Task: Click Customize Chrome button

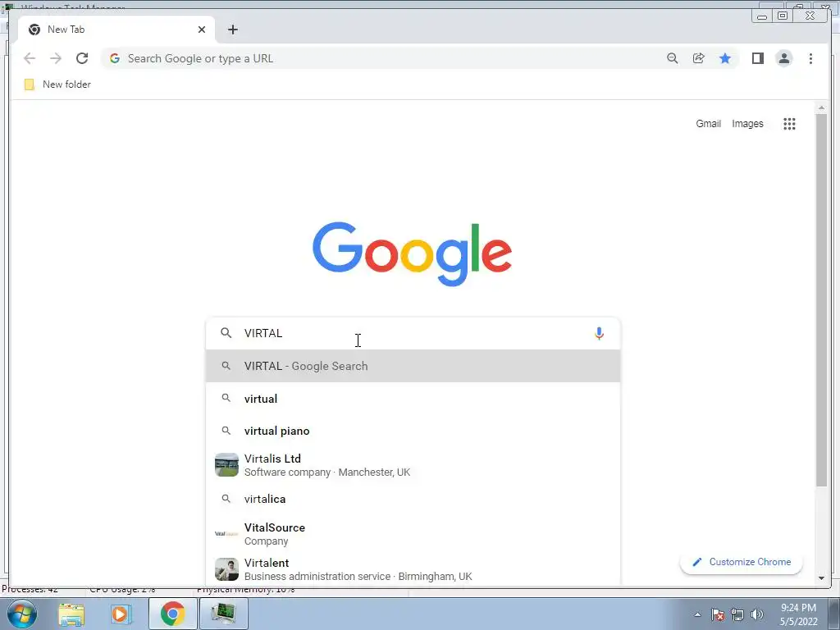Action: click(742, 562)
